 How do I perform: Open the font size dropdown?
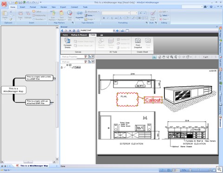(x=137, y=13)
